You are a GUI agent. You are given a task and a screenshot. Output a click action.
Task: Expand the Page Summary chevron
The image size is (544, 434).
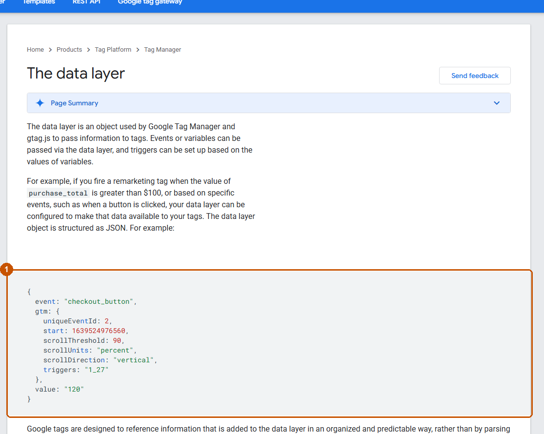[x=497, y=103]
